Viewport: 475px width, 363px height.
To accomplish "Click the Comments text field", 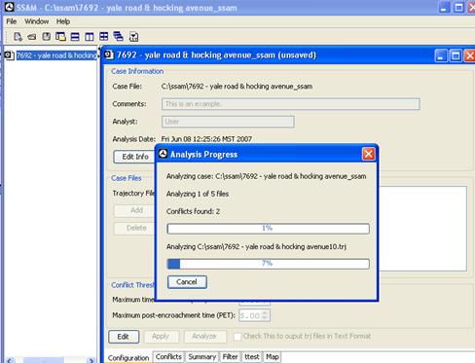I will click(x=291, y=104).
